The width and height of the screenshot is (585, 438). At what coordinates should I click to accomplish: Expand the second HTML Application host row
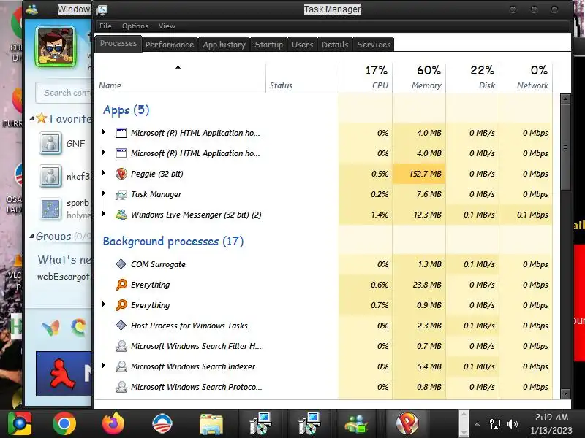104,153
